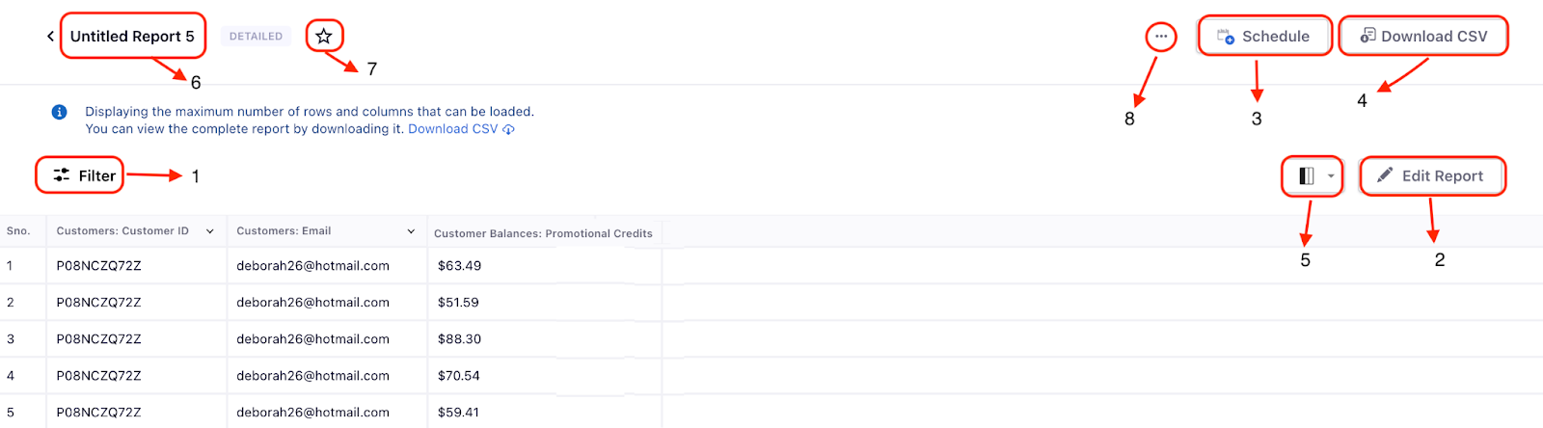This screenshot has height=428, width=1543.
Task: Click the DETAILED report type badge
Action: (x=256, y=37)
